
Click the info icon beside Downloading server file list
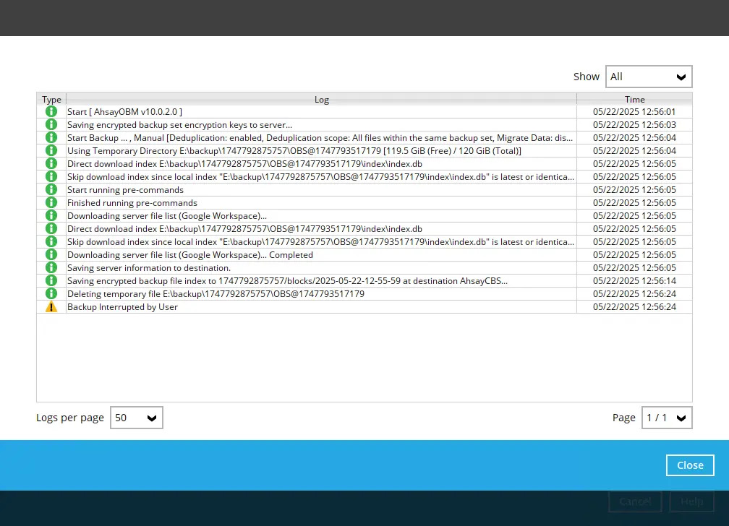pos(51,215)
